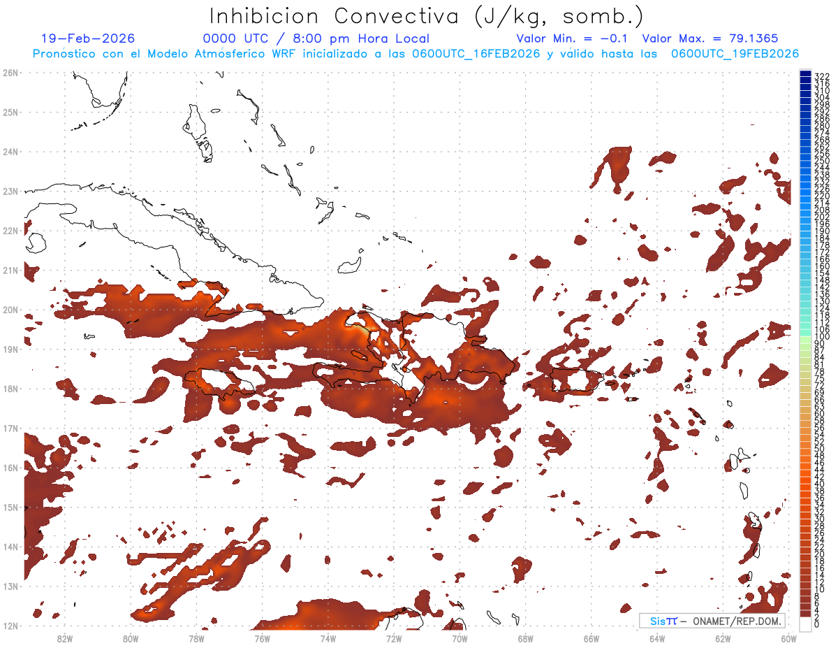The height and width of the screenshot is (648, 838).
Task: Click the title "Inhibicion Convectiva (J/kg, somb.)"
Action: pos(427,17)
